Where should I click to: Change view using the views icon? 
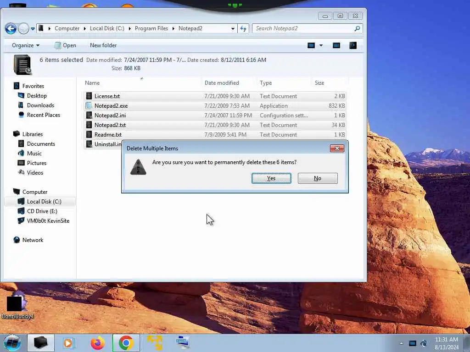311,45
